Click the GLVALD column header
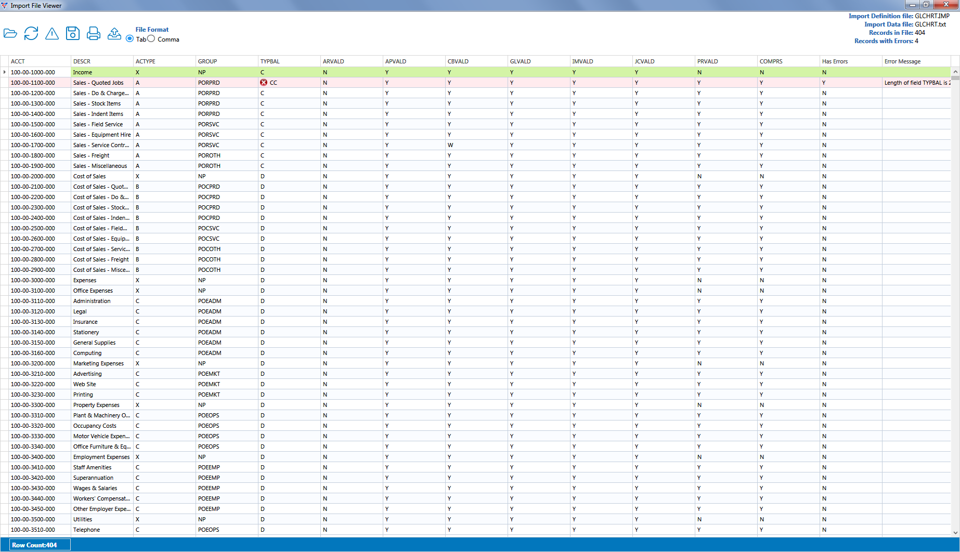This screenshot has height=552, width=960. [x=539, y=61]
